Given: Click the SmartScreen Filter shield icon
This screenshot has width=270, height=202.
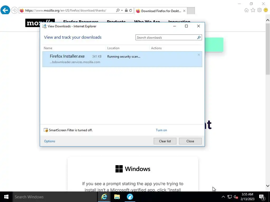Looking at the screenshot, I should [46, 130].
